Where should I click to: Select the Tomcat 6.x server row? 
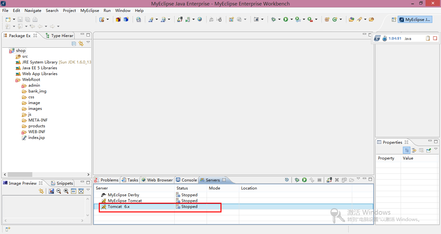[233, 206]
